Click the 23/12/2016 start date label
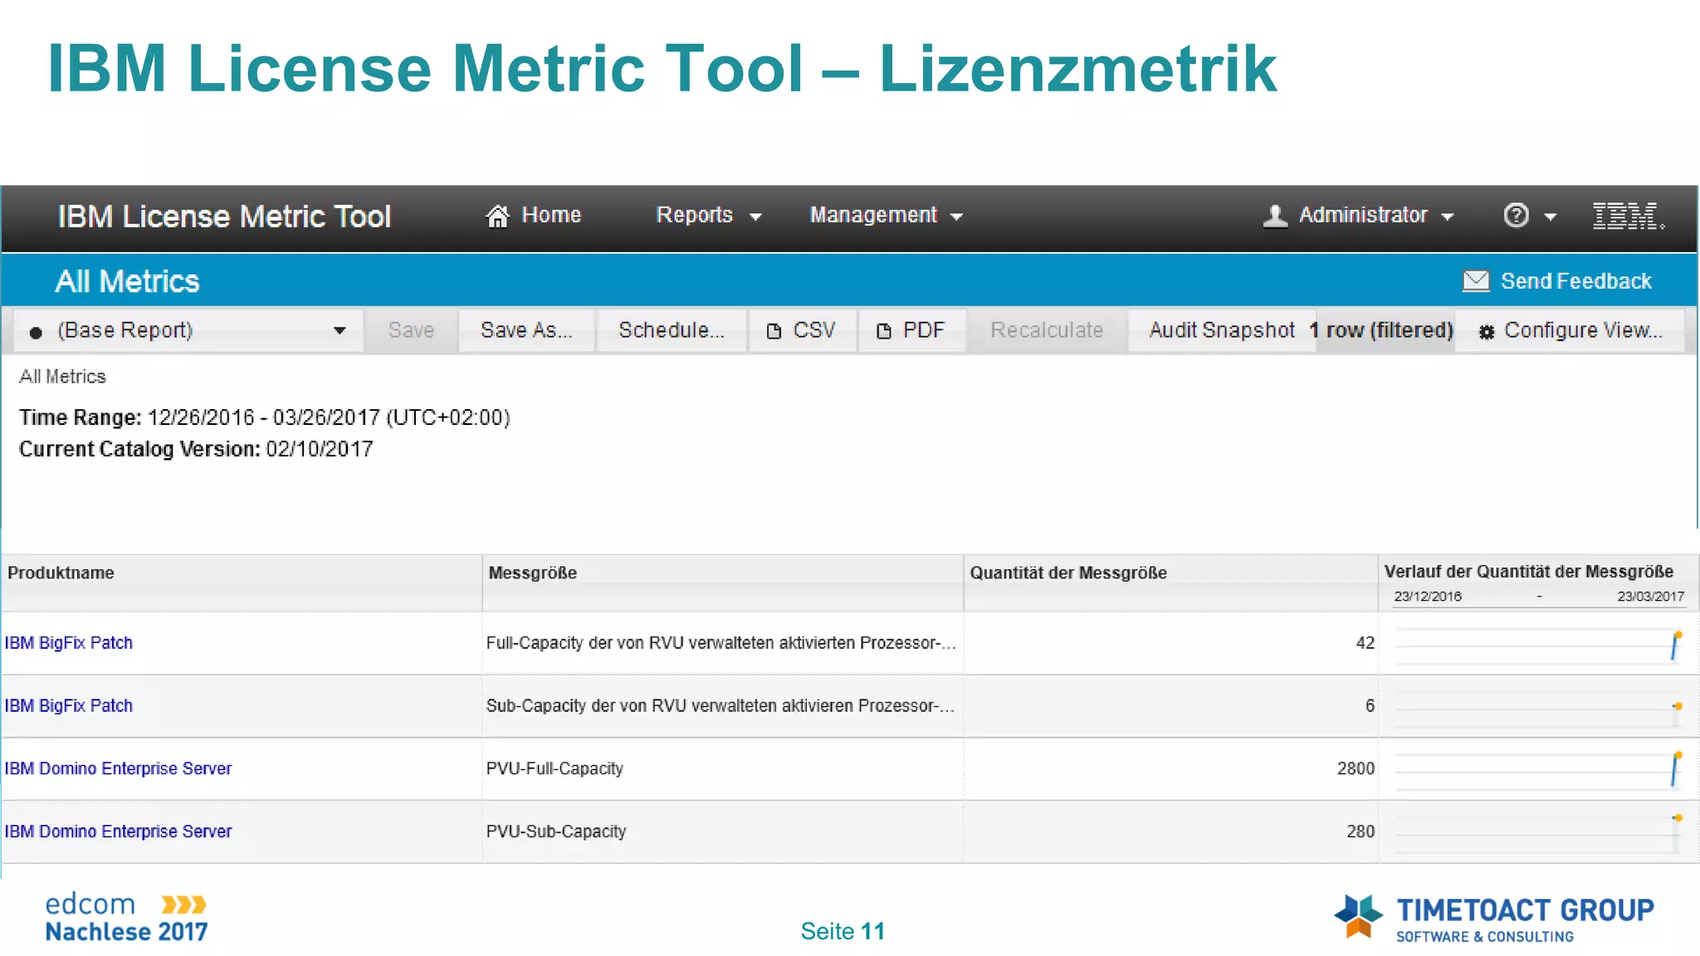This screenshot has width=1700, height=956. click(1428, 597)
